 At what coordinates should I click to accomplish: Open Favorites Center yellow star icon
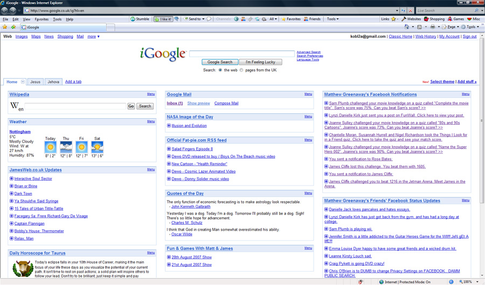[x=5, y=27]
